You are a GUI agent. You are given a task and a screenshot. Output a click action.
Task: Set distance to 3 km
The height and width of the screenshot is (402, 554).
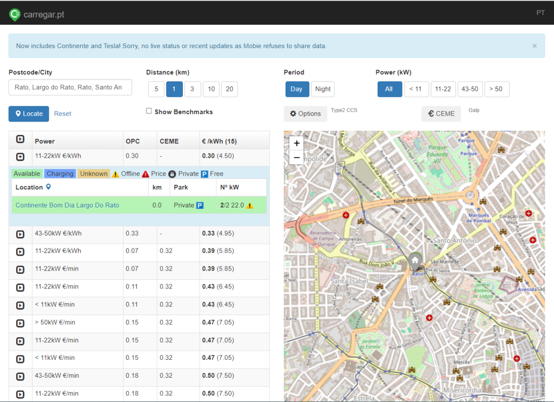tap(192, 89)
